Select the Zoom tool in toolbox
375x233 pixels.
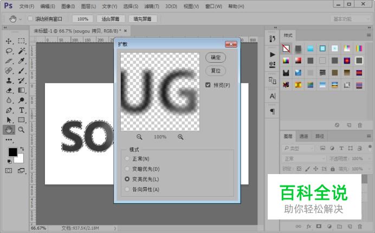coord(21,130)
